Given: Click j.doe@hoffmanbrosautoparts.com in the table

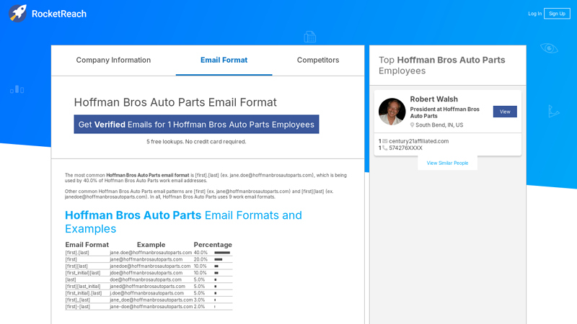Looking at the screenshot, I should [x=147, y=293].
